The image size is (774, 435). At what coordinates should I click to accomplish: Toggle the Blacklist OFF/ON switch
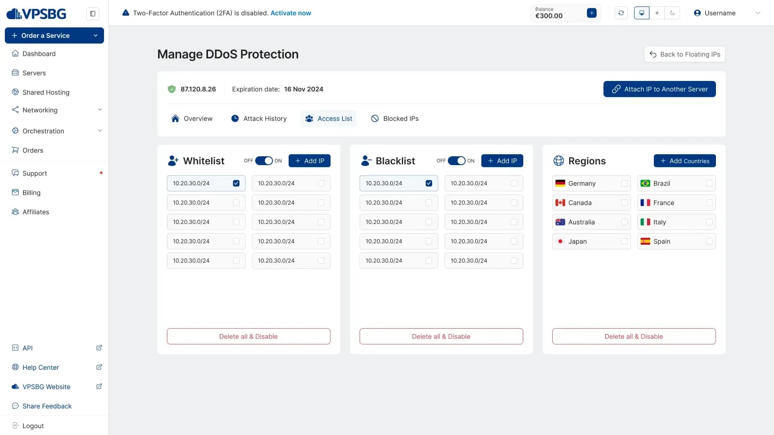(457, 161)
